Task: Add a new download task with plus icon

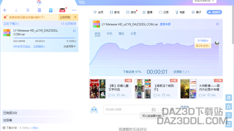Action: [x=5, y=10]
